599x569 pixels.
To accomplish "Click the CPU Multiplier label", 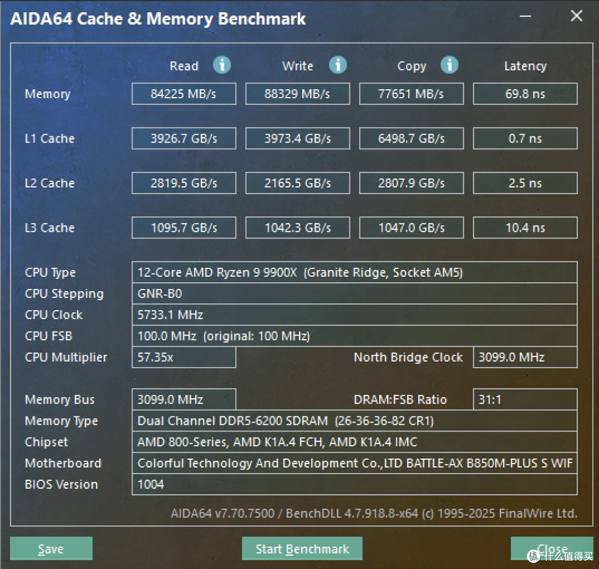I will [66, 358].
